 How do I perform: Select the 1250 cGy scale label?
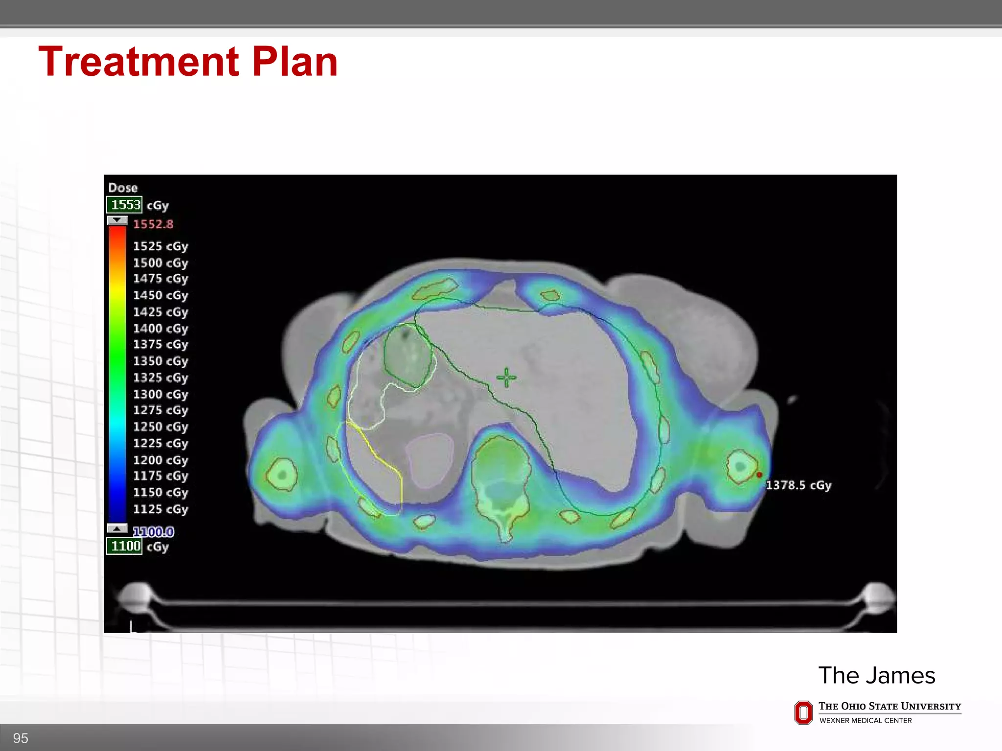click(160, 427)
